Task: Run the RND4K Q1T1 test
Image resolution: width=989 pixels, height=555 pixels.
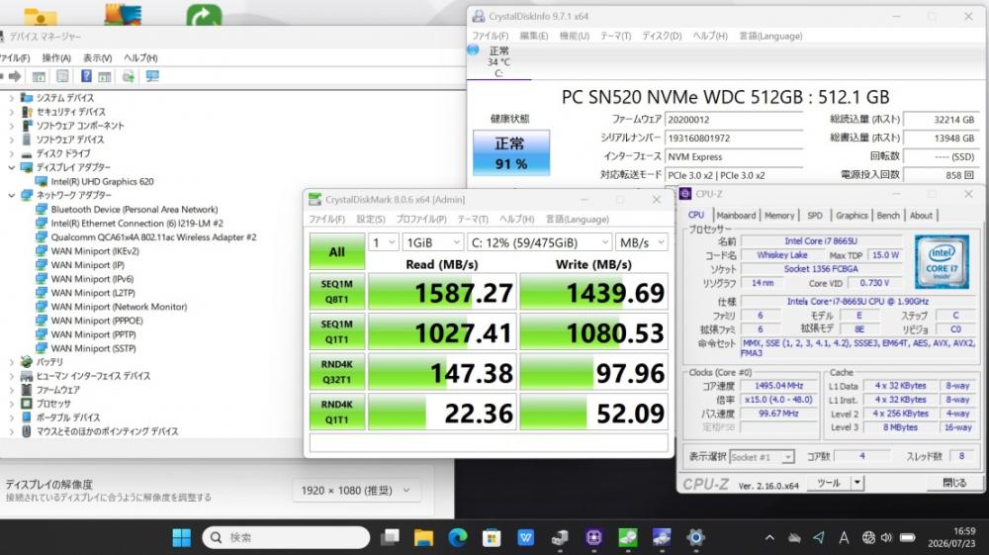Action: [337, 412]
